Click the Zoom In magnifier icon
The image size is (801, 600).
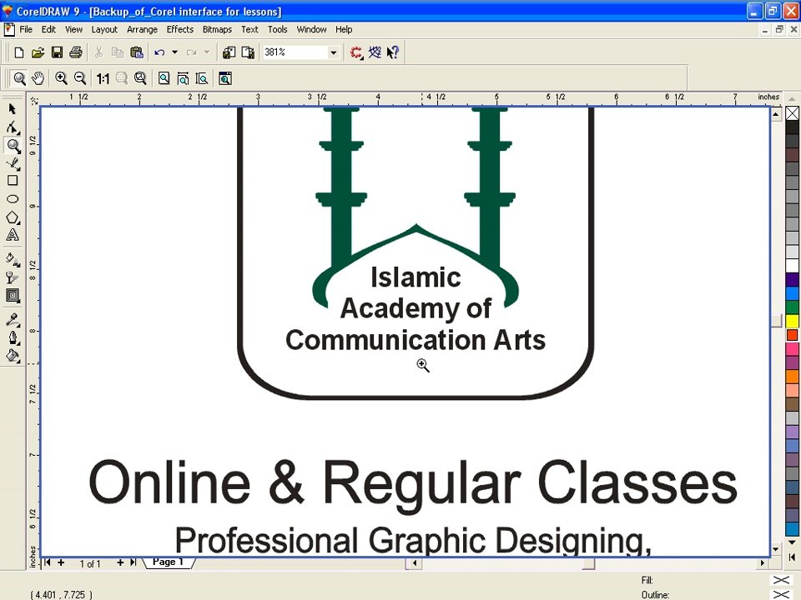coord(61,78)
